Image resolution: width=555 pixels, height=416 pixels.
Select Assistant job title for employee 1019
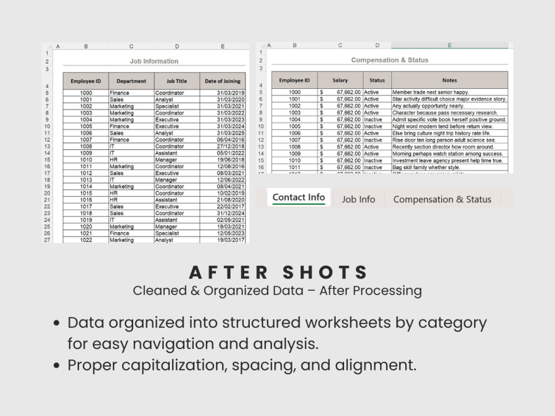(176, 220)
